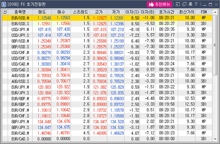Select the EUR/GBP.S row name

(20, 105)
